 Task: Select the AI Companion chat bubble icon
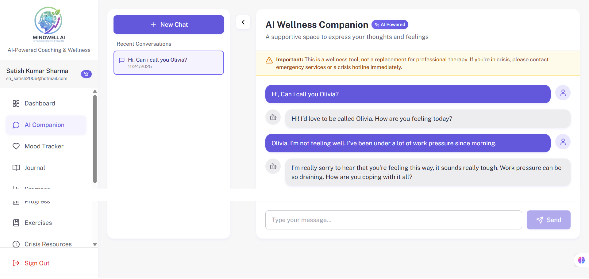tap(16, 125)
